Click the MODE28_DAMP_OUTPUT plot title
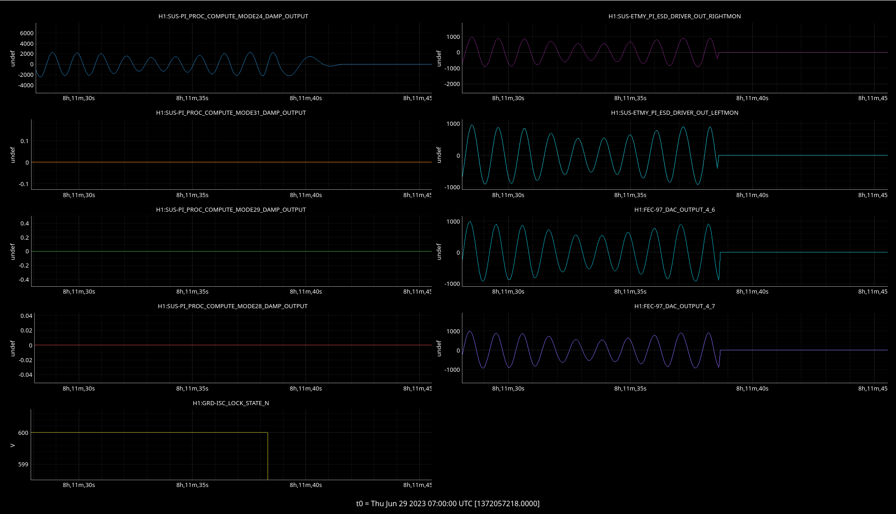The height and width of the screenshot is (514, 896). tap(232, 306)
